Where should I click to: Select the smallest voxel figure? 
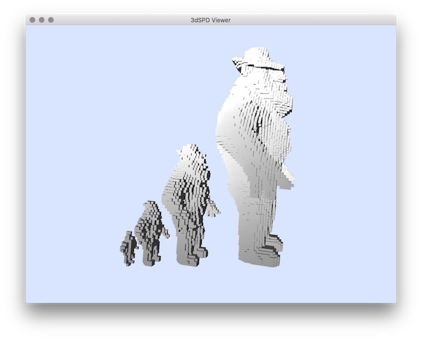(x=128, y=247)
